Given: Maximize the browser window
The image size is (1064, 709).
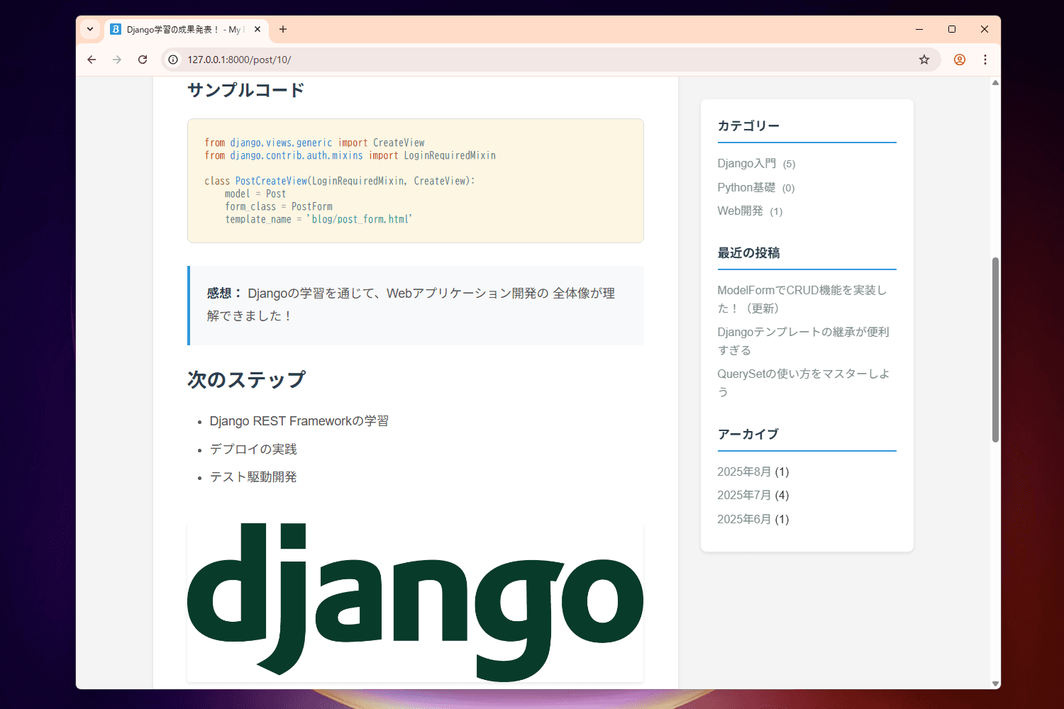Looking at the screenshot, I should tap(952, 29).
